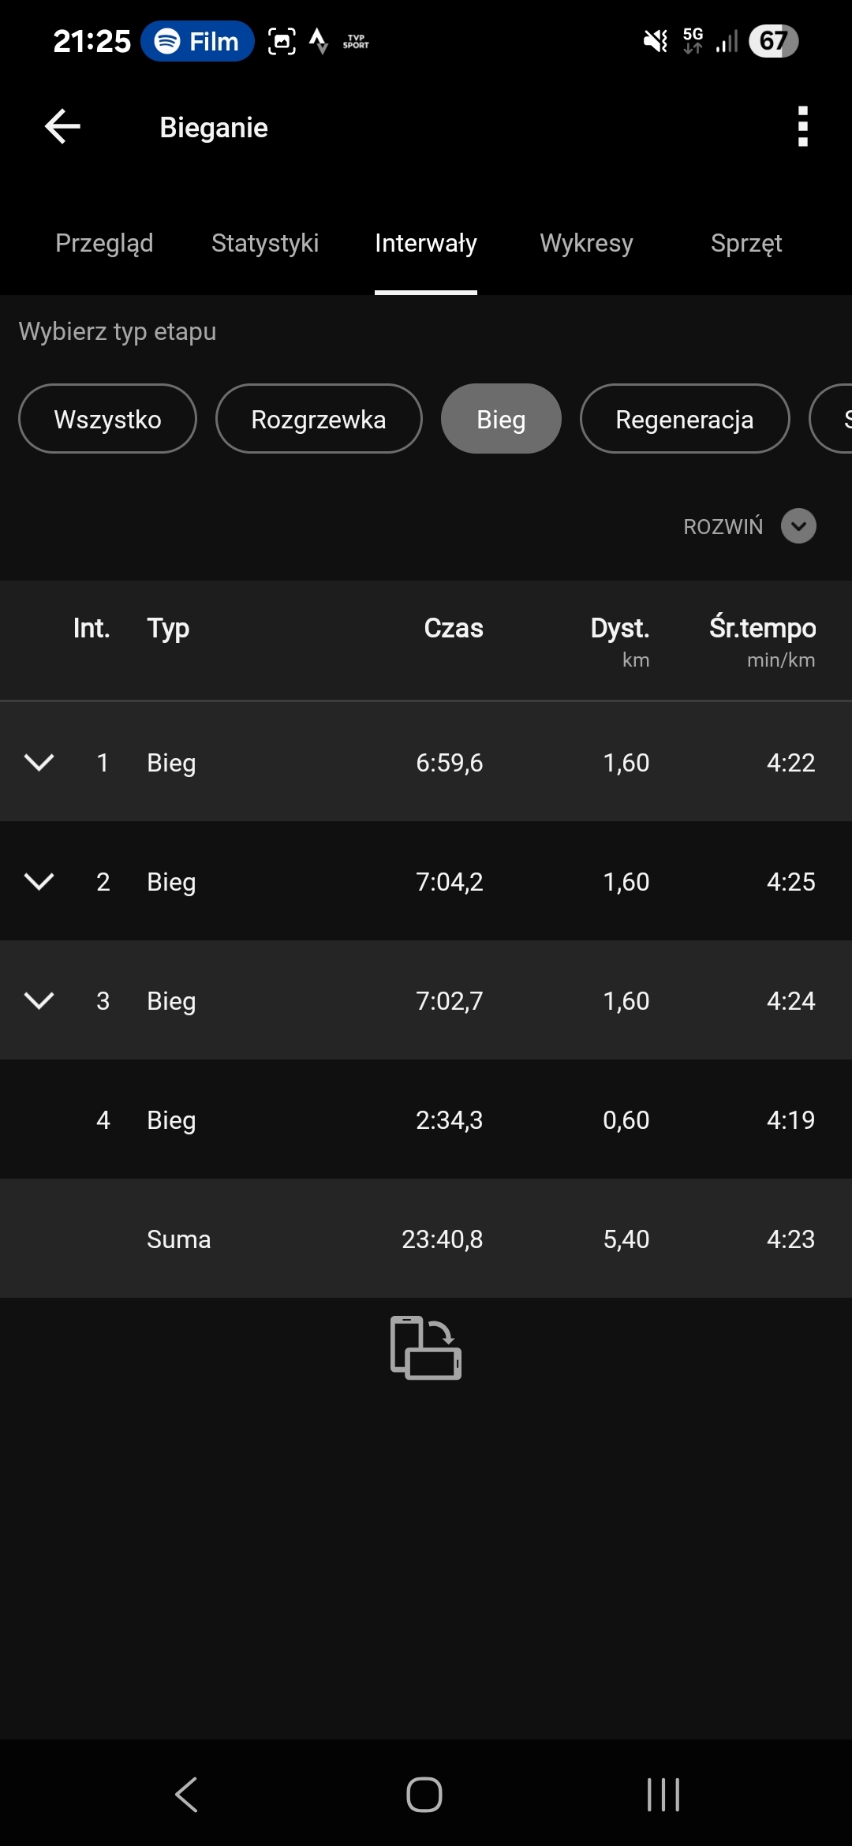Viewport: 852px width, 1846px height.
Task: Expand interval 1 row chevron
Action: [x=39, y=762]
